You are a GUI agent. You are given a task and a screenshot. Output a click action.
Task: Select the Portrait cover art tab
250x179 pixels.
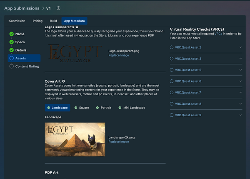(104, 108)
